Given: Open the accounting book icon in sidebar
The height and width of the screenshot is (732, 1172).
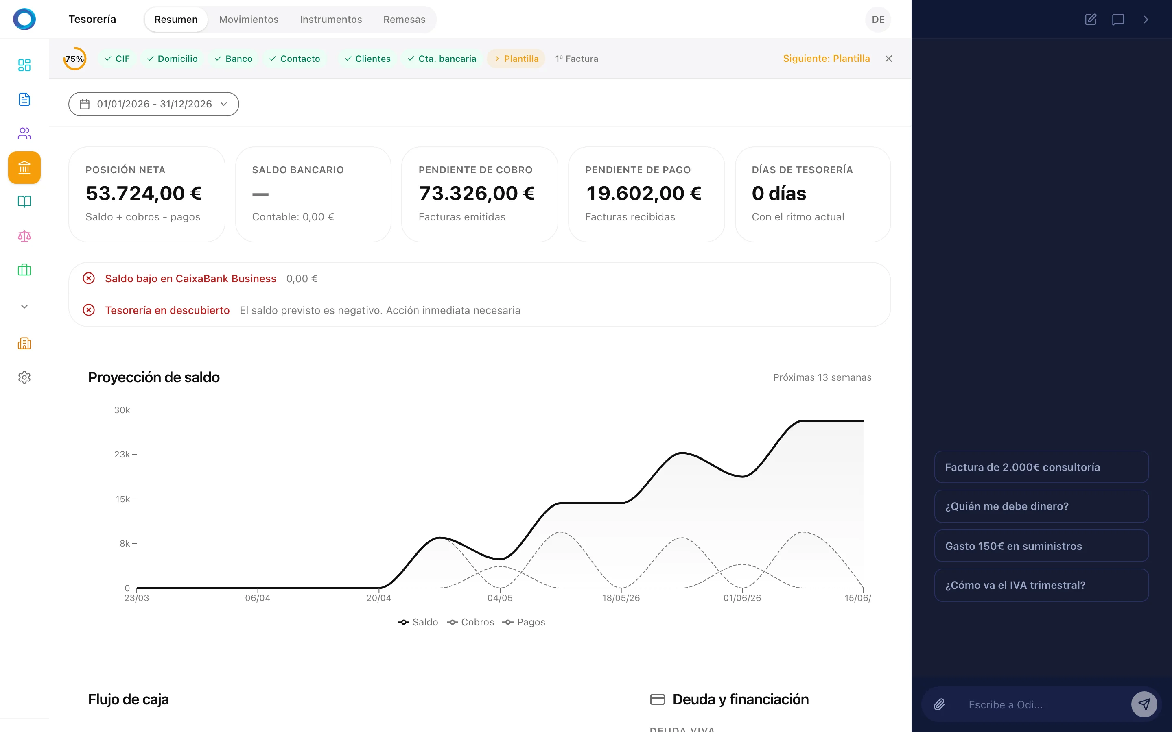Looking at the screenshot, I should (24, 201).
